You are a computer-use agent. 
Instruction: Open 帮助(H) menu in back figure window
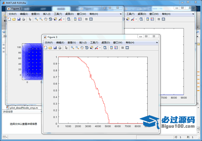tap(166, 14)
